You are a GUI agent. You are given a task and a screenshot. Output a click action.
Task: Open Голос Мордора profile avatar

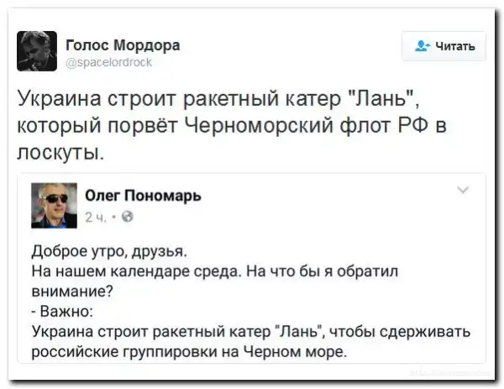point(37,51)
